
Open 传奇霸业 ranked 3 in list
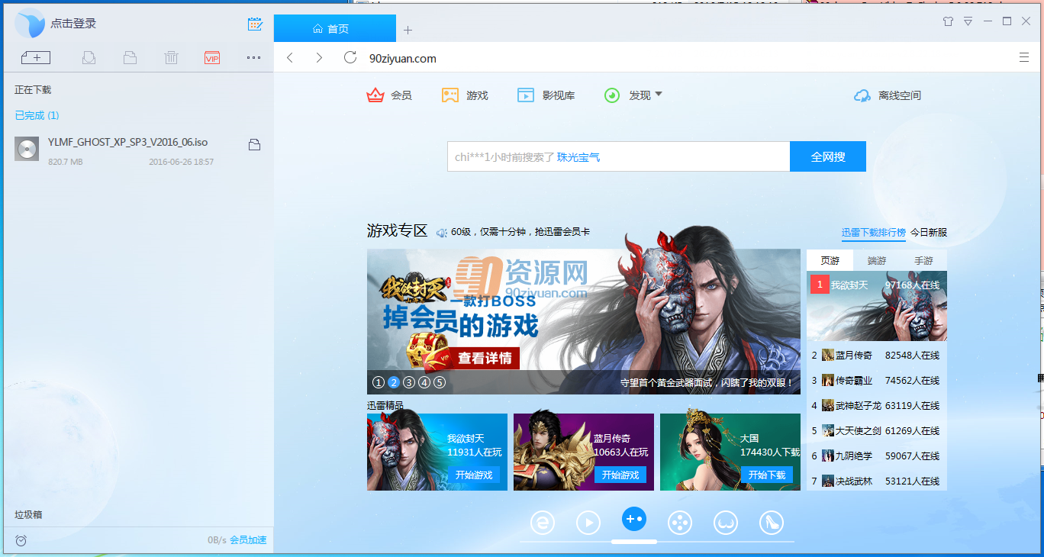pos(877,380)
